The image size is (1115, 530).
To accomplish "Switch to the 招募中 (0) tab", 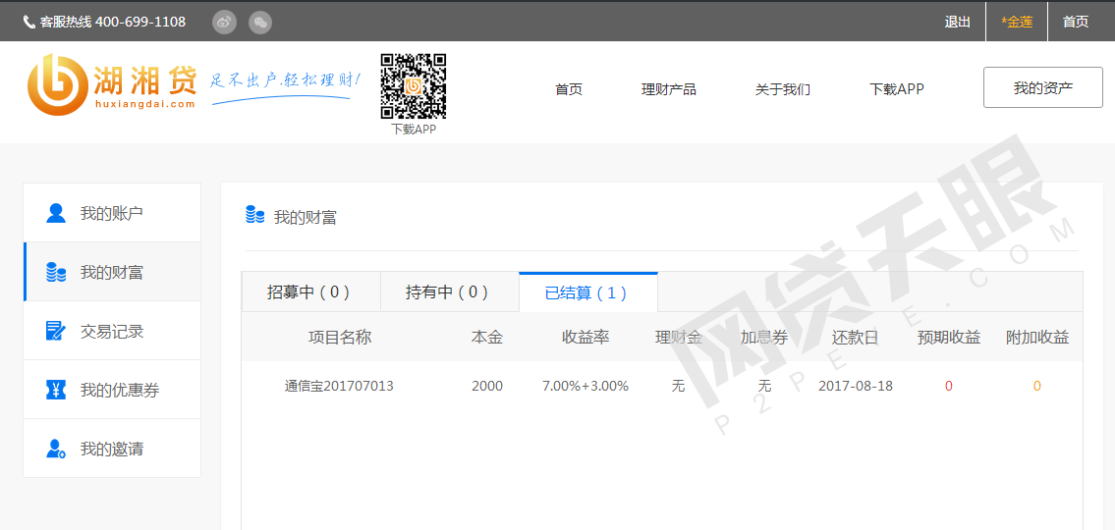I will pyautogui.click(x=310, y=292).
